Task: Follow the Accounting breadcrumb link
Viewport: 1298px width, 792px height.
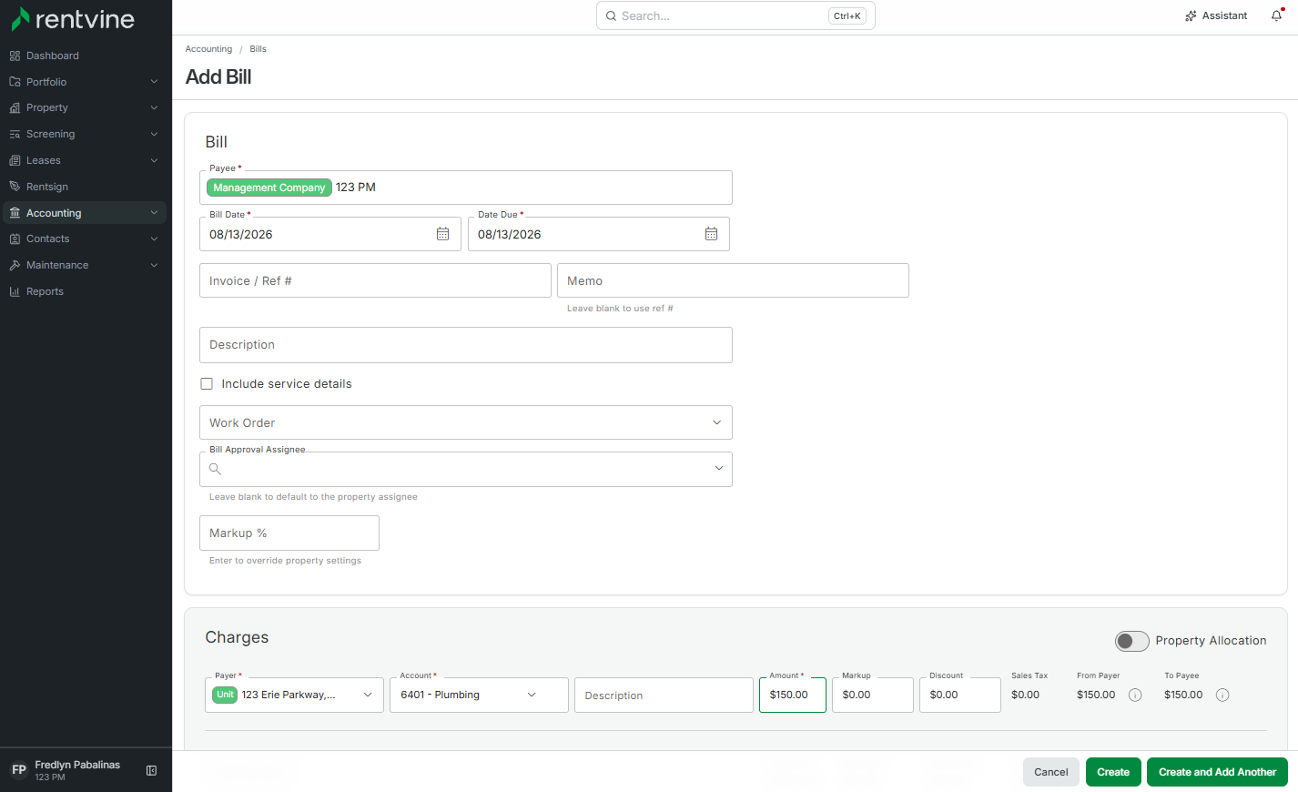Action: (x=208, y=49)
